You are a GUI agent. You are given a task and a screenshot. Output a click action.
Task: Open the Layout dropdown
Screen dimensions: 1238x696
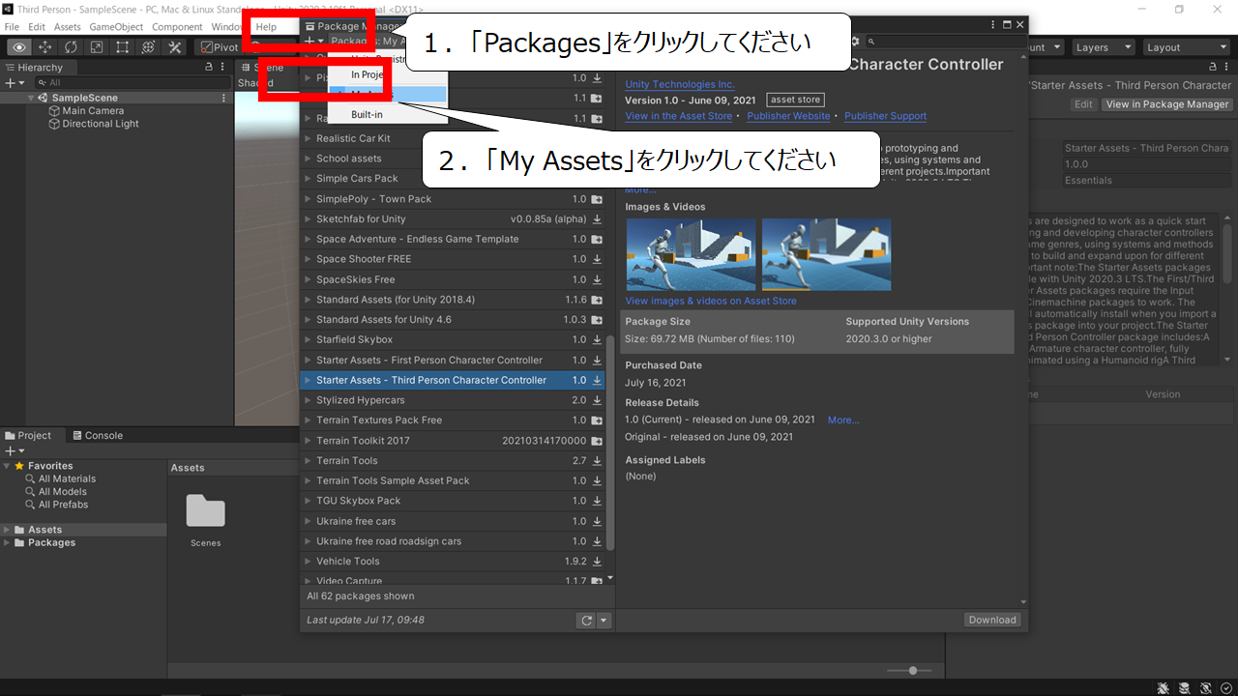(1185, 47)
